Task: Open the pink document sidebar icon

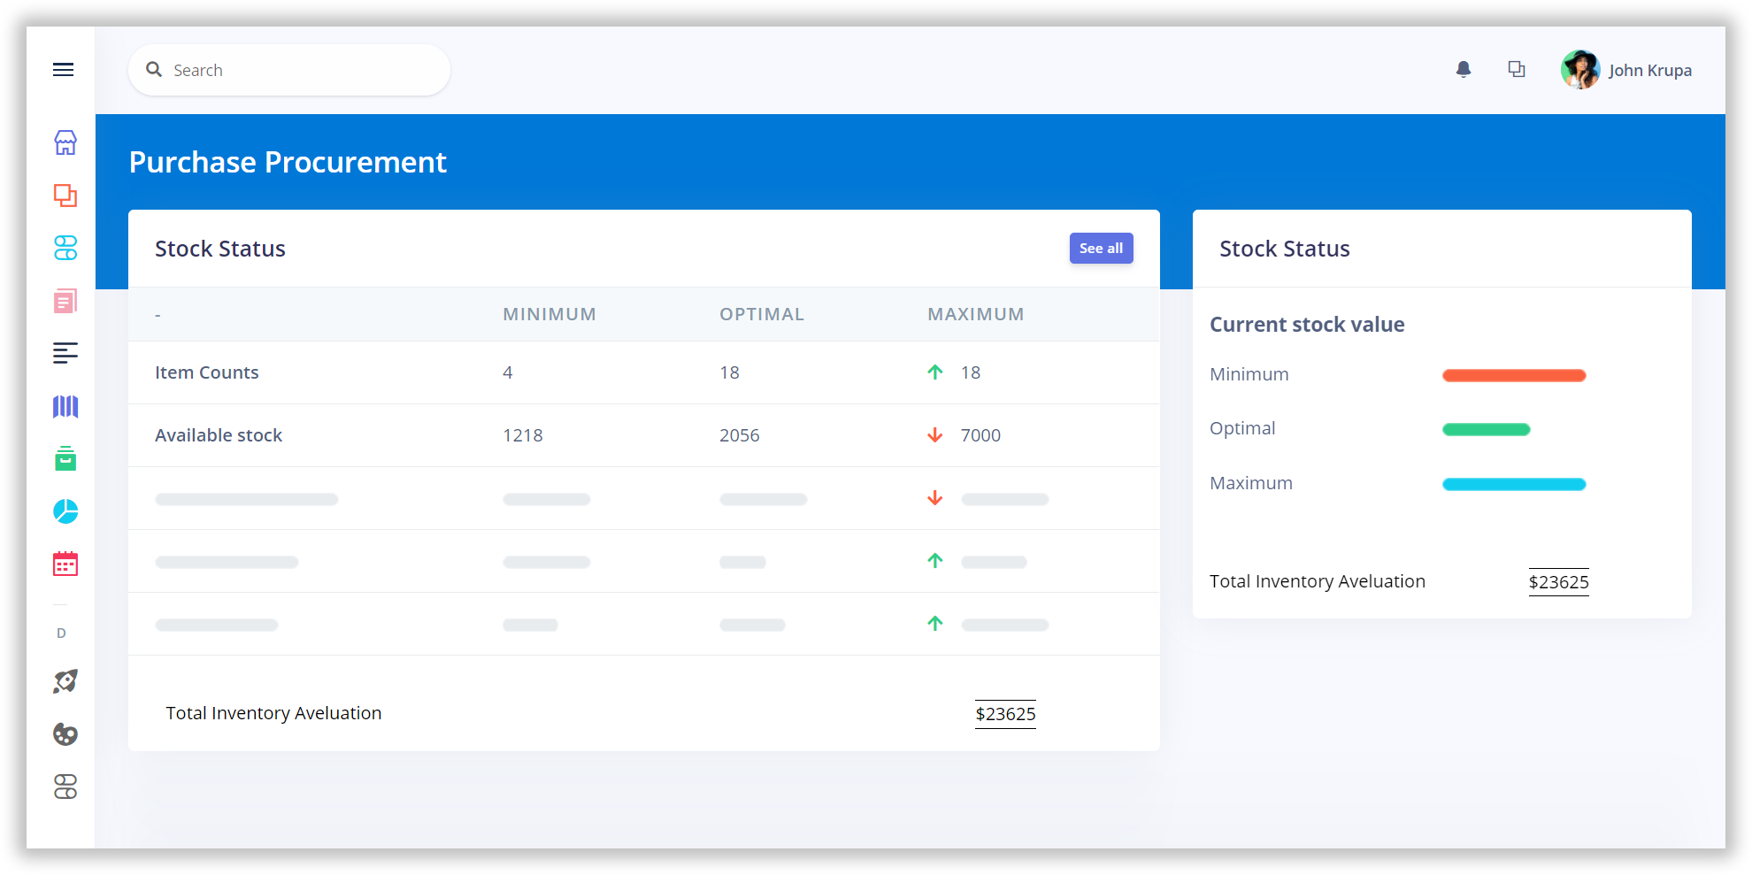Action: 65,301
